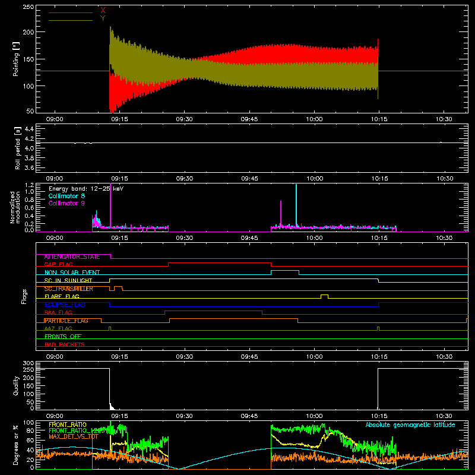Click the tall cyan Collimator 8 spike
Screen dimensions: 475x475
coord(296,205)
